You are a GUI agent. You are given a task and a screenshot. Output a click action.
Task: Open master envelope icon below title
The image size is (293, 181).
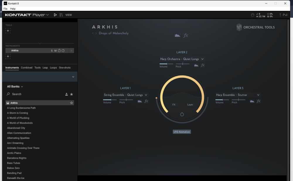coord(177,35)
